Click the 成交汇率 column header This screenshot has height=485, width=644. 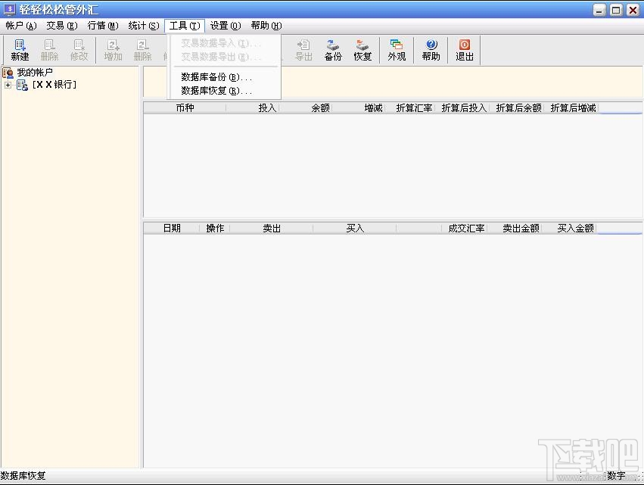[x=465, y=229]
